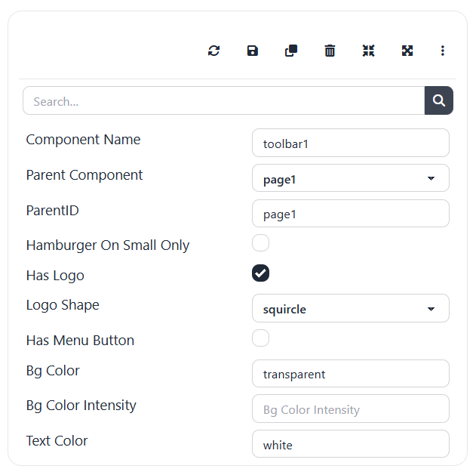This screenshot has height=472, width=476.
Task: Click the duplicate component icon
Action: (x=291, y=51)
